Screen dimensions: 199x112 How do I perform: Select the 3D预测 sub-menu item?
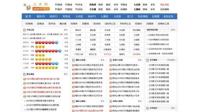pos(29,24)
